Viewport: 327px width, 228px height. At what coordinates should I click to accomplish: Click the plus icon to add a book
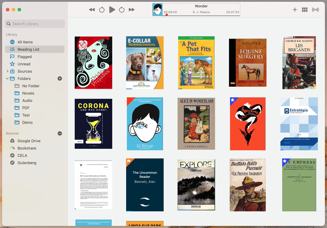click(295, 10)
